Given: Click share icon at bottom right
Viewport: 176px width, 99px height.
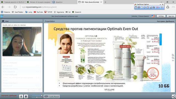Looking at the screenshot, I should [174, 97].
